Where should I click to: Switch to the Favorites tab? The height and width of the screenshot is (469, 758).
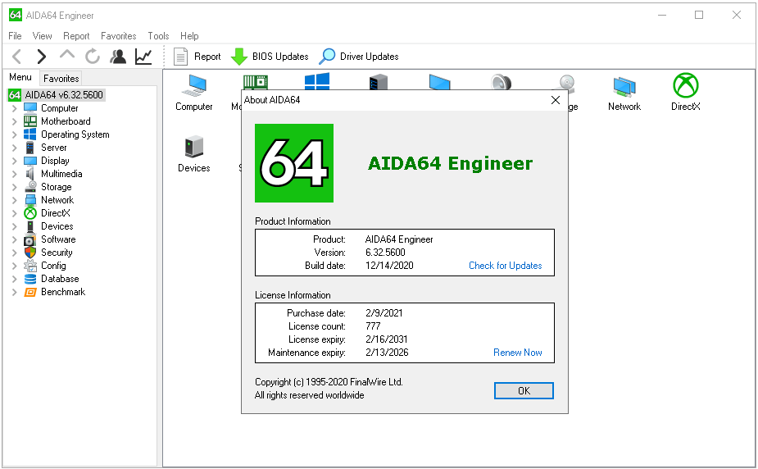click(61, 79)
